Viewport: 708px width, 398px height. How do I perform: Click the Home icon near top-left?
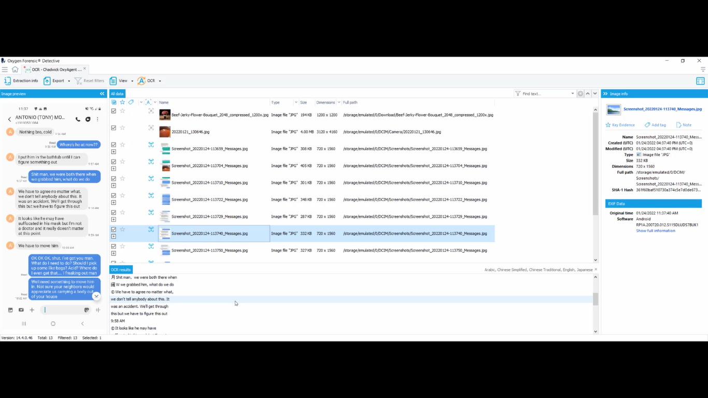(16, 69)
